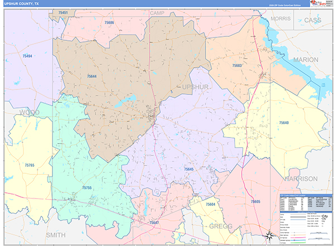Select the 75645 ZIP code label
Viewport: 335px width, 246px height.
pyautogui.click(x=189, y=169)
